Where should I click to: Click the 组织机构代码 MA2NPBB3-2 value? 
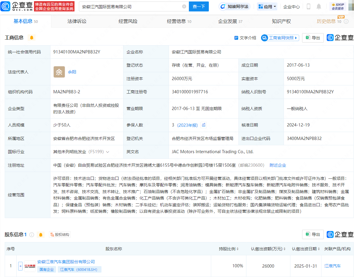coord(67,92)
